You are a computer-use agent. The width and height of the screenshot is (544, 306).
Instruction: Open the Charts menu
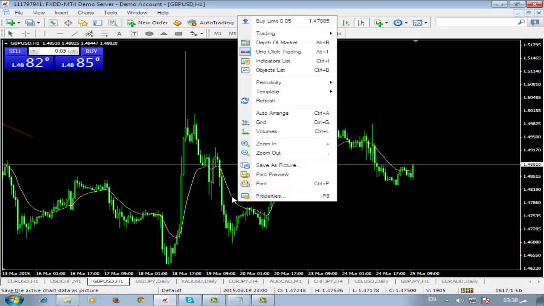click(x=85, y=13)
